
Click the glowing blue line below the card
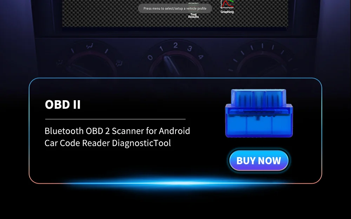175,183
